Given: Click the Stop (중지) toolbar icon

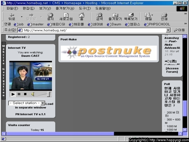Looking at the screenshot, I should [50, 17].
